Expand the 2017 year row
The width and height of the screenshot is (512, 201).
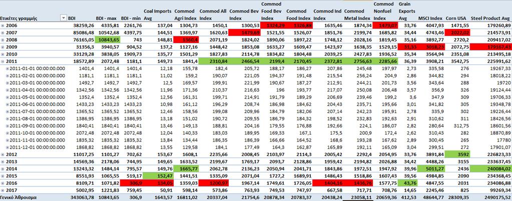[x=3, y=190]
